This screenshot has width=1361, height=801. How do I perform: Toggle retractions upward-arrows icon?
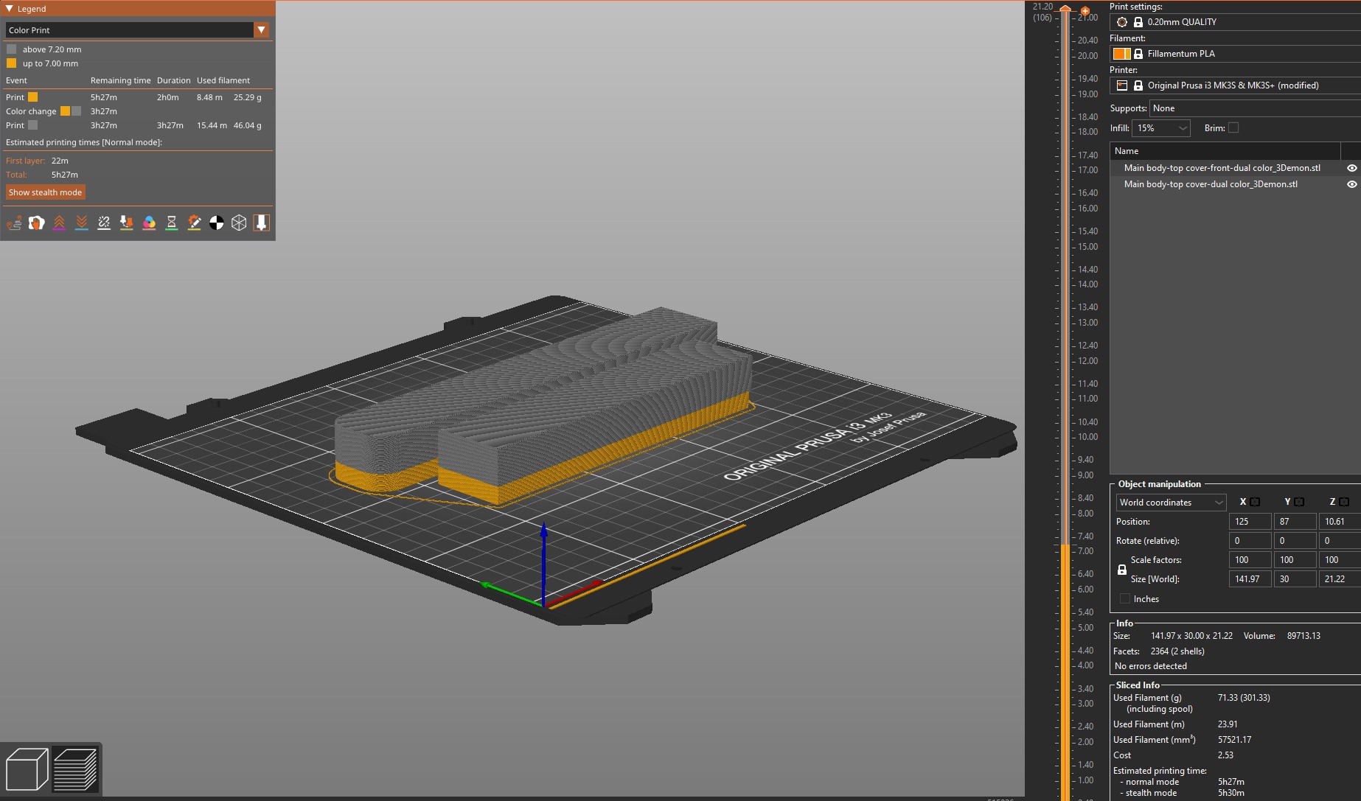coord(59,223)
